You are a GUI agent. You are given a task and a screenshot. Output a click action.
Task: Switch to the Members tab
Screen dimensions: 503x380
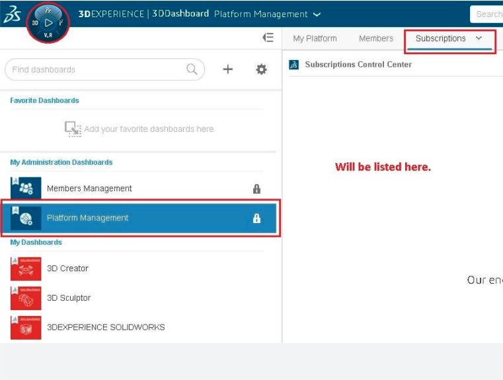[376, 38]
